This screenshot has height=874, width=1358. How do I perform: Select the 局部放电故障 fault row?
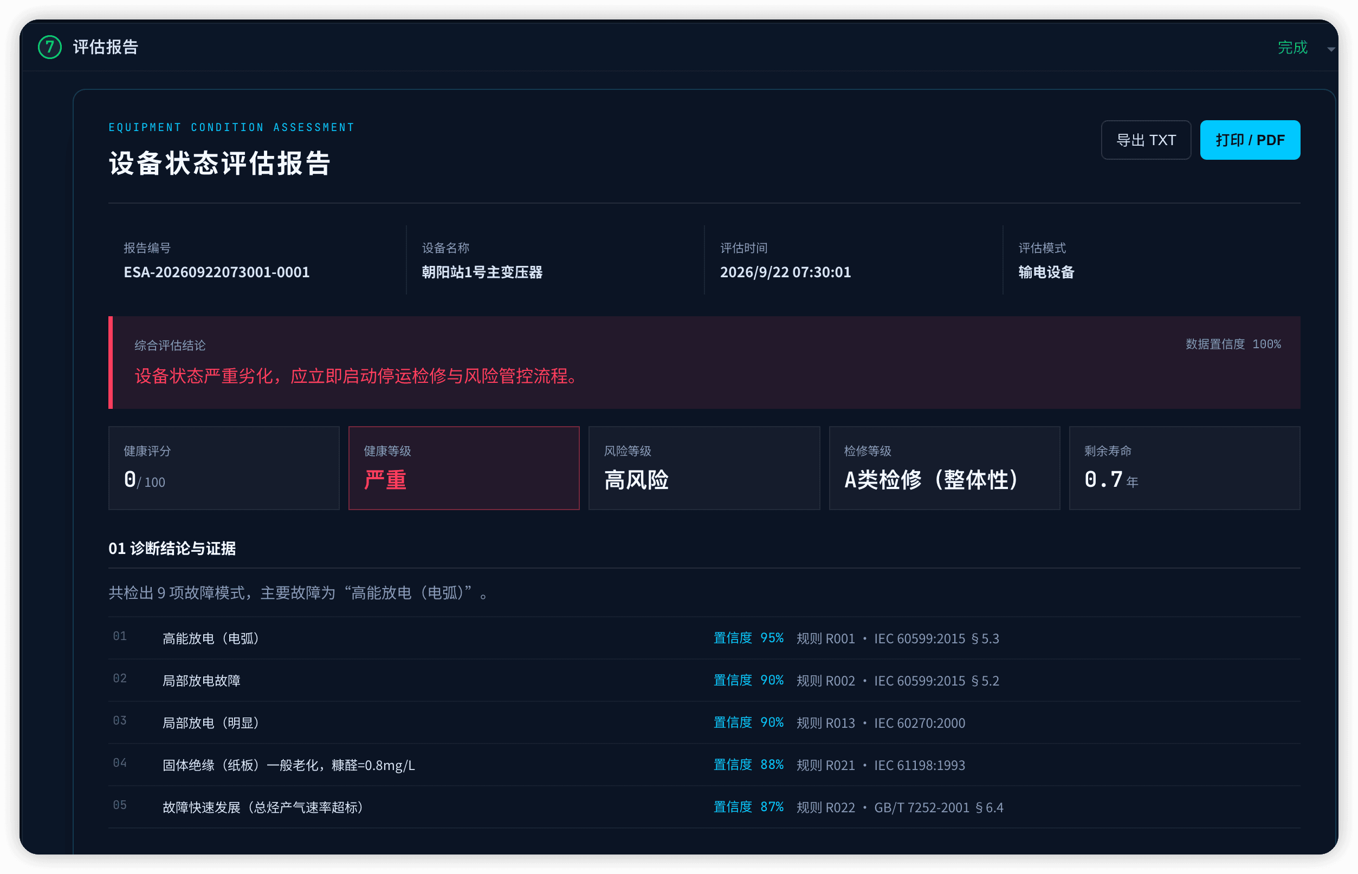(x=704, y=680)
